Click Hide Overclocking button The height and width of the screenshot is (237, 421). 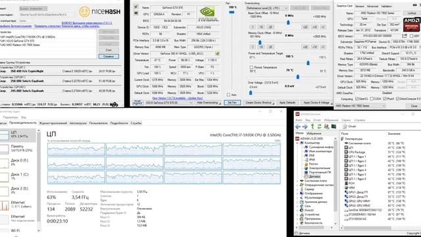pyautogui.click(x=208, y=103)
